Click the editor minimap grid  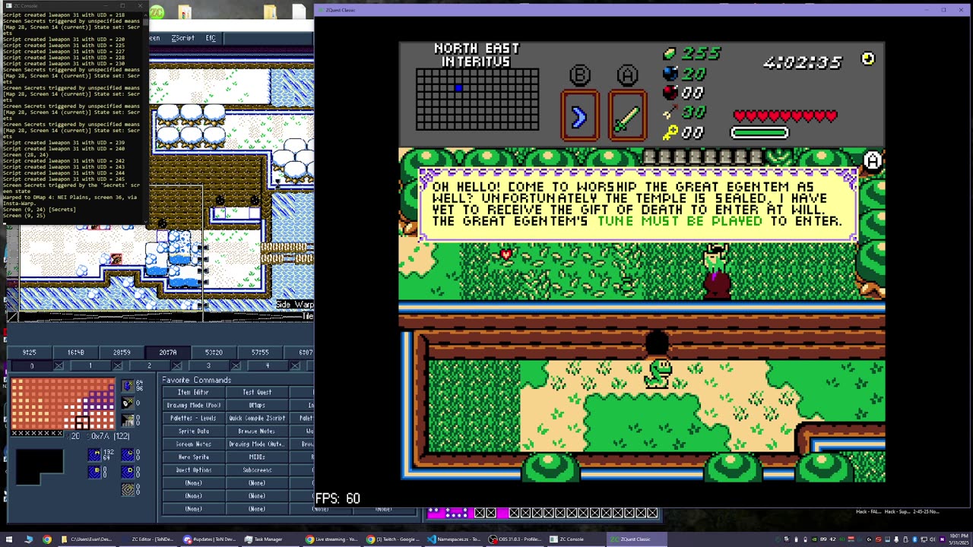coord(63,403)
